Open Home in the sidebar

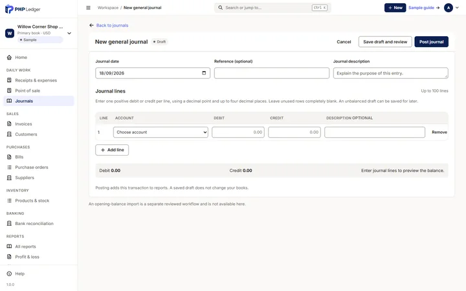coord(39,58)
